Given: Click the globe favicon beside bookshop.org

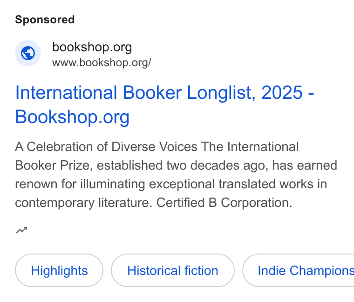Looking at the screenshot, I should coord(28,53).
